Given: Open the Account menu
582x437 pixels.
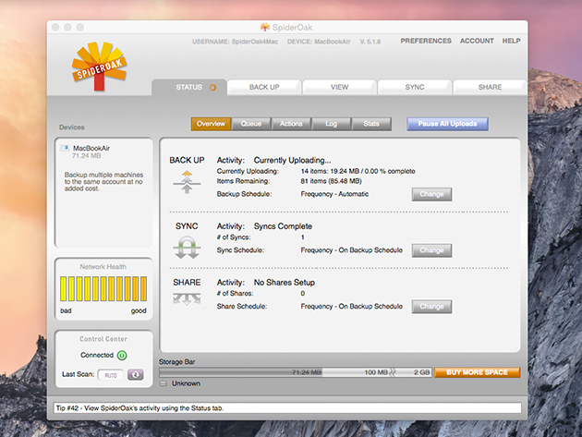Looking at the screenshot, I should [477, 41].
